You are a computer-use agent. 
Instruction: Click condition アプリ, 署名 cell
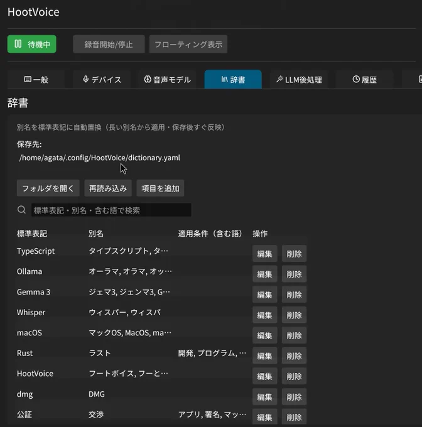pyautogui.click(x=212, y=414)
